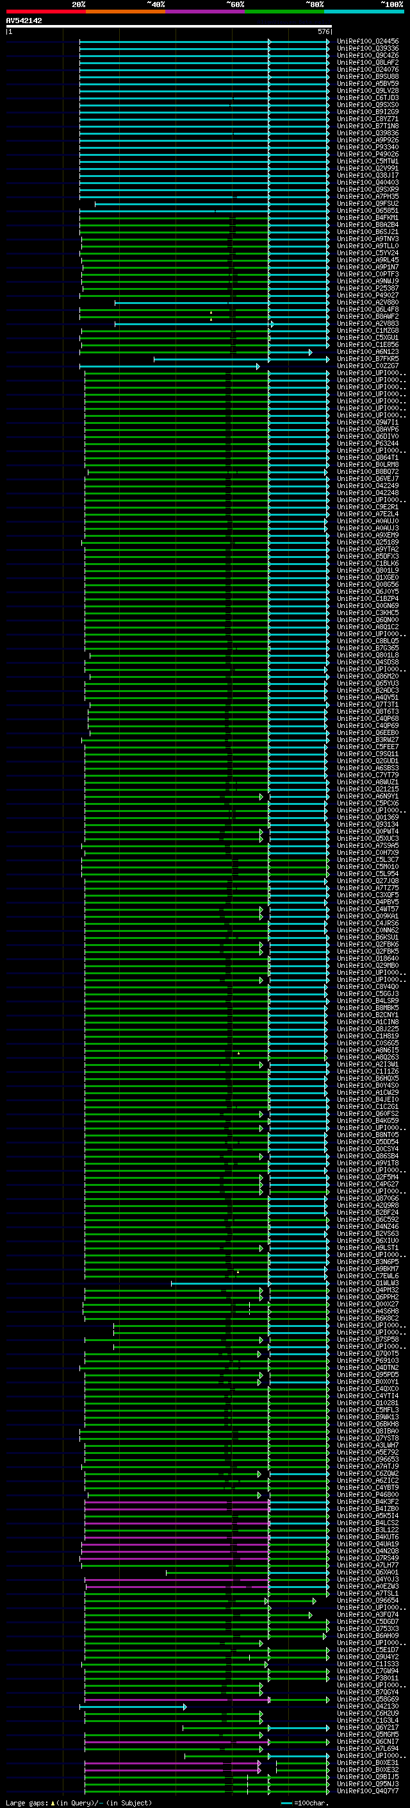The height and width of the screenshot is (1808, 410).
Task: Select hit label UniRef100_A3FQ74
Action: 368,1614
